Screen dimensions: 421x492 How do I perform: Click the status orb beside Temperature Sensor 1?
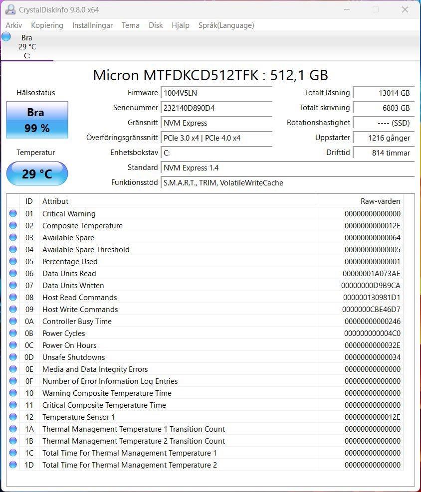[x=13, y=417]
